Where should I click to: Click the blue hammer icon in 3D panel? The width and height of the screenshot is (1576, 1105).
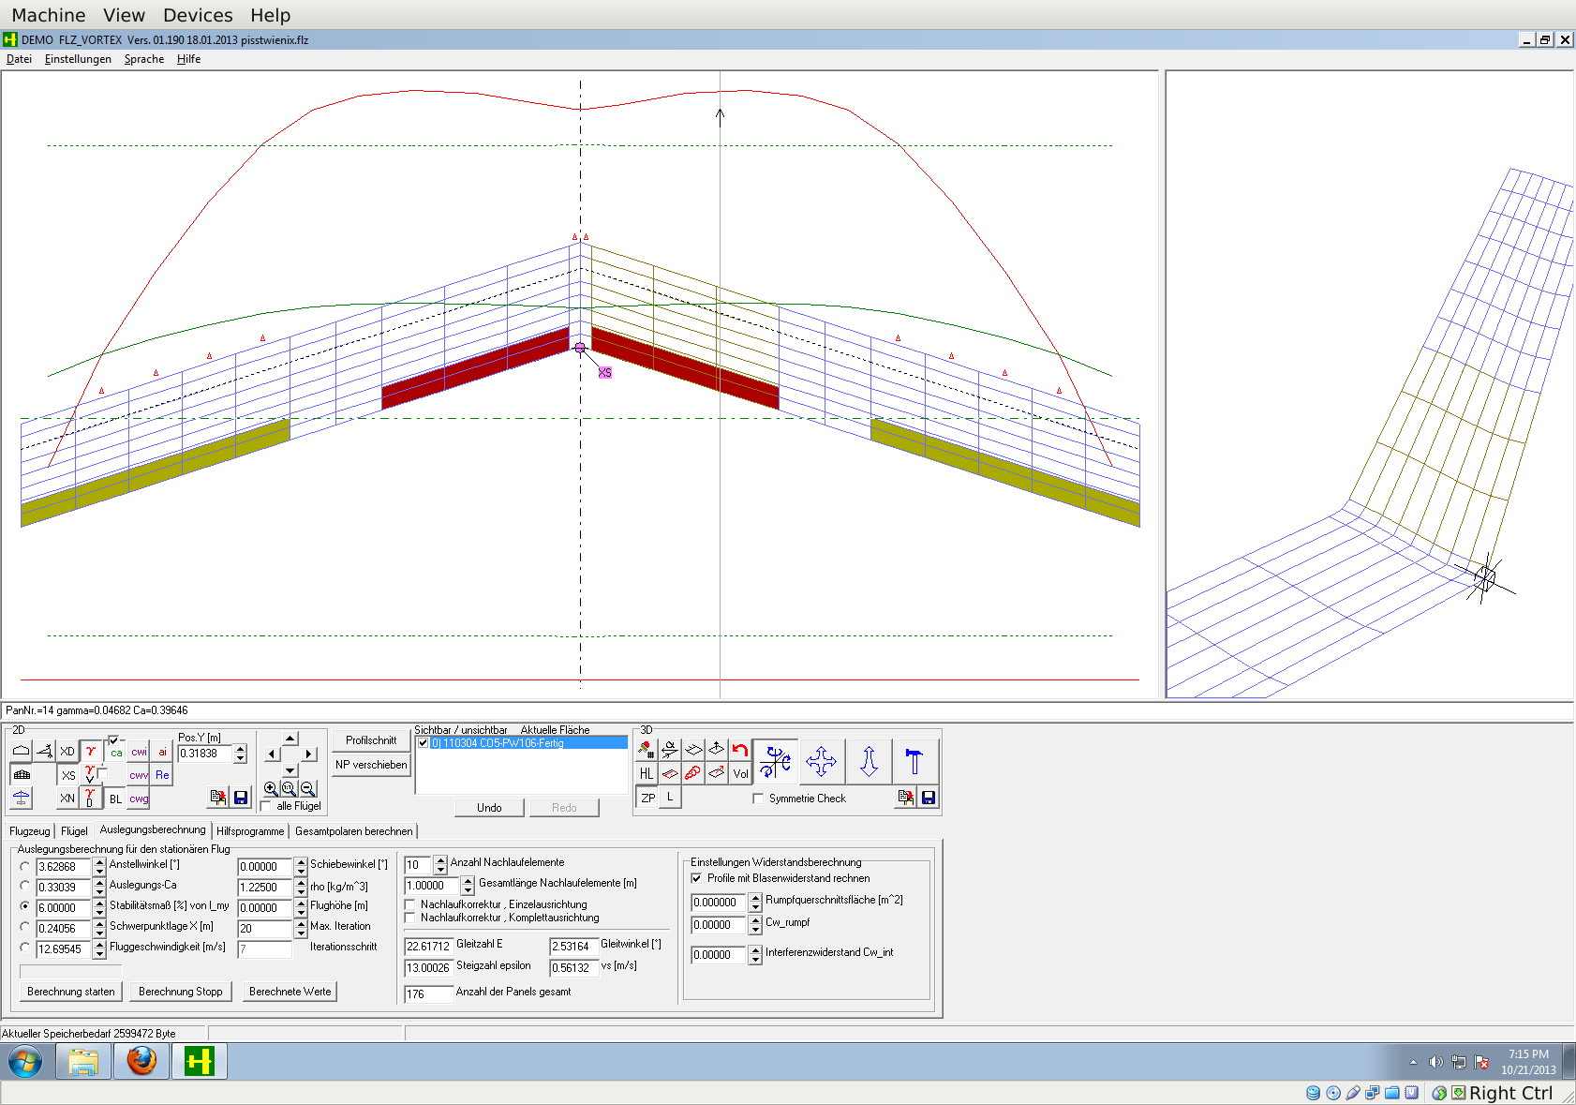coord(914,761)
